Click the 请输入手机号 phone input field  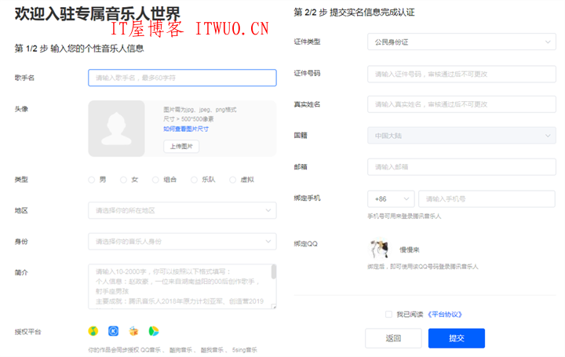point(487,199)
